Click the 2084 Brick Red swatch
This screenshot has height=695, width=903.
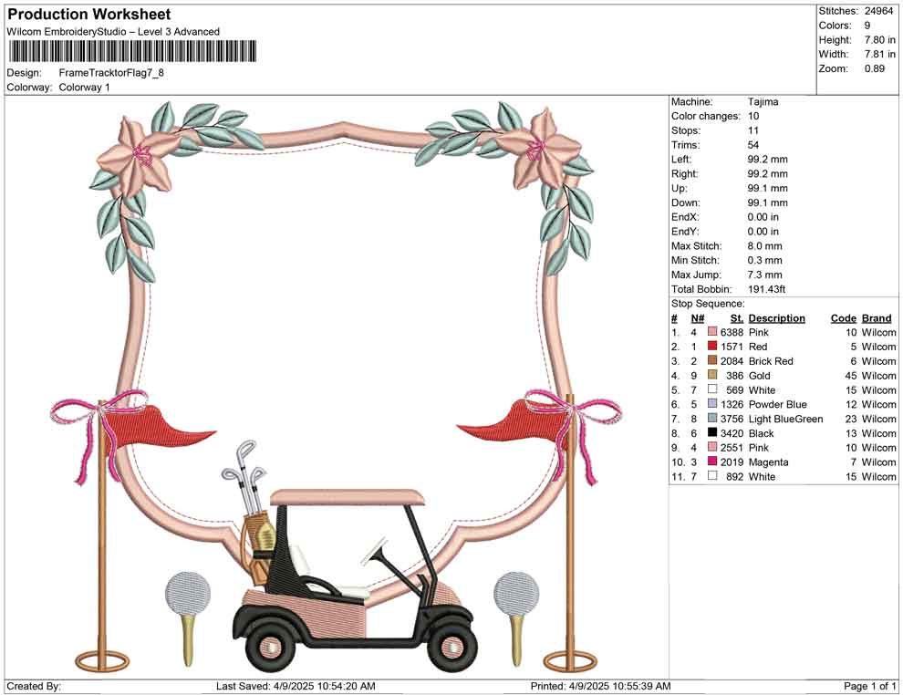pyautogui.click(x=713, y=361)
